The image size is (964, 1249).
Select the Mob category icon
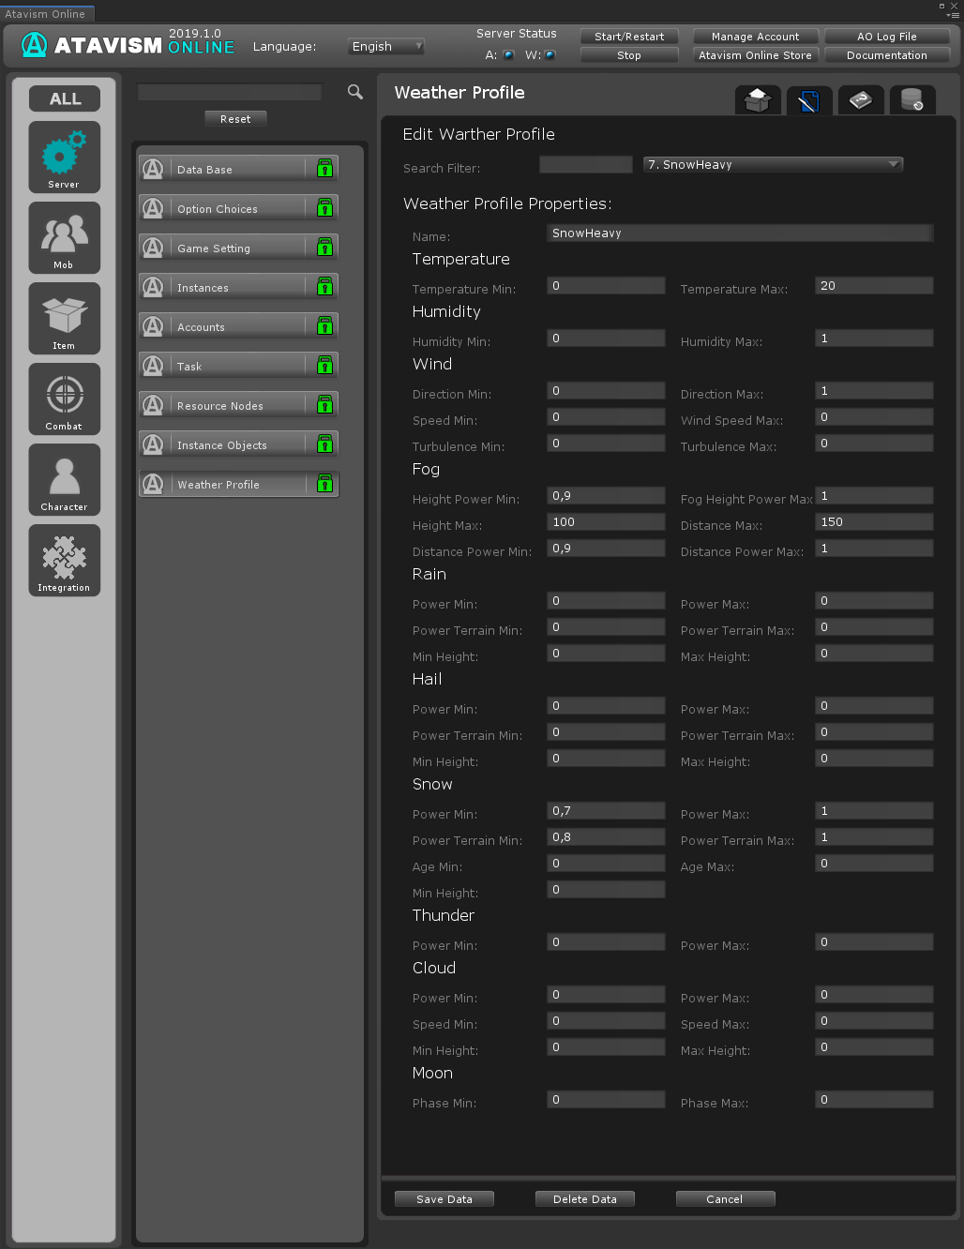pos(64,237)
